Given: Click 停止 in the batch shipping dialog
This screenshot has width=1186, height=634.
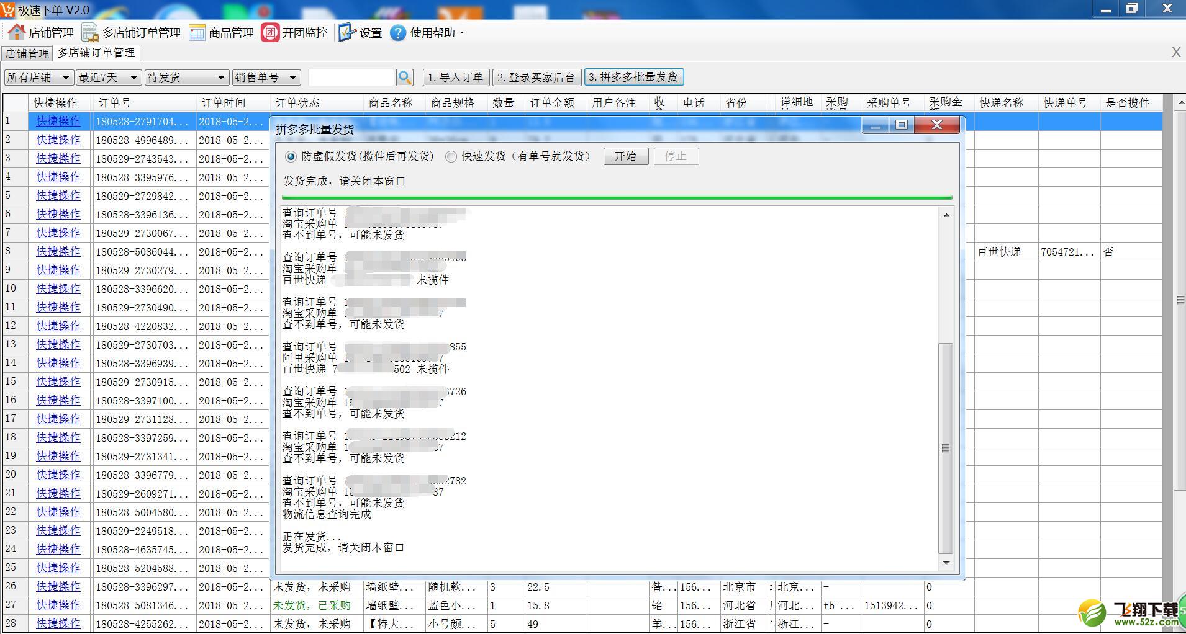Looking at the screenshot, I should tap(676, 156).
